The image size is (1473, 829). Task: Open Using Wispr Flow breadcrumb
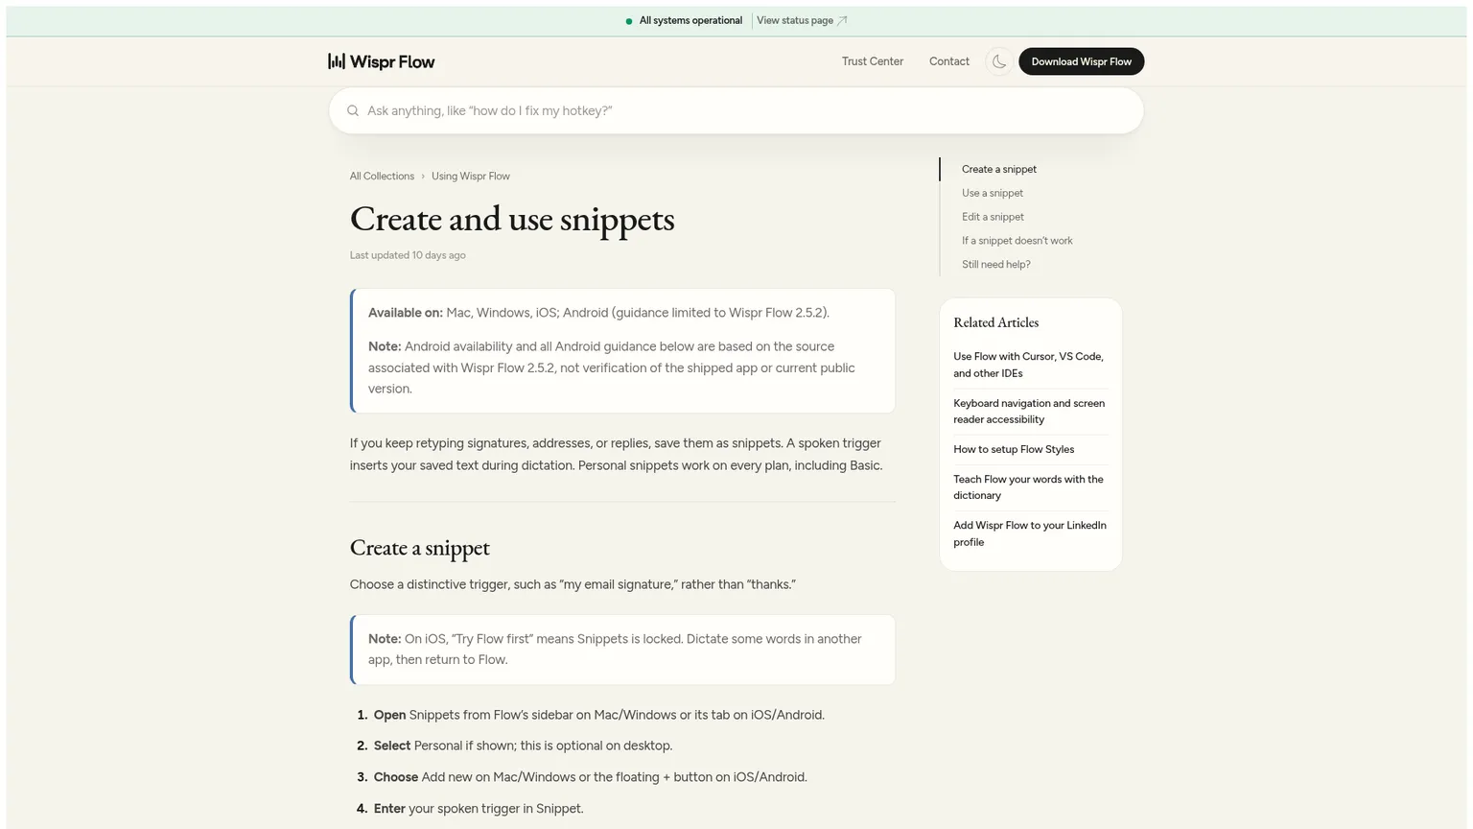point(471,177)
